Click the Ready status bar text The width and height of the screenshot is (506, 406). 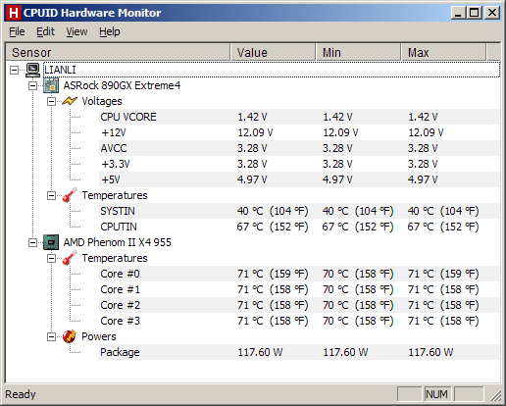click(x=21, y=394)
